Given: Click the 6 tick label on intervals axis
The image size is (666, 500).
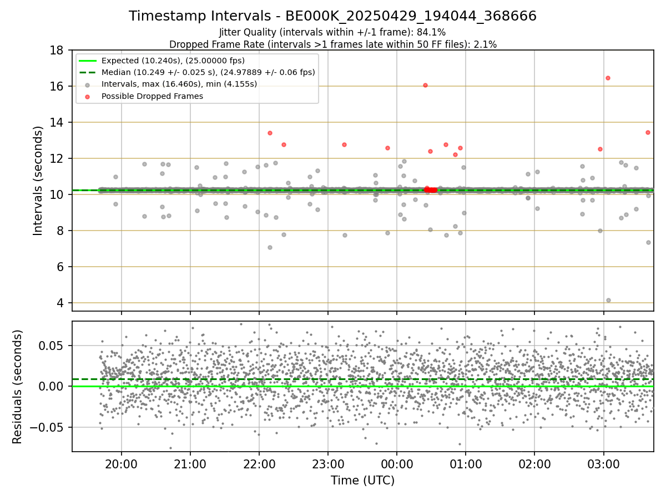Looking at the screenshot, I should tap(60, 267).
